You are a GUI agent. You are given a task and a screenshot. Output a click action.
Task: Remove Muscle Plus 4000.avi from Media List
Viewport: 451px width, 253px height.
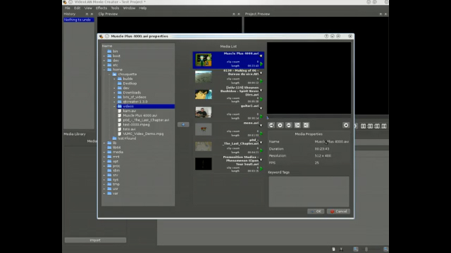click(x=261, y=56)
